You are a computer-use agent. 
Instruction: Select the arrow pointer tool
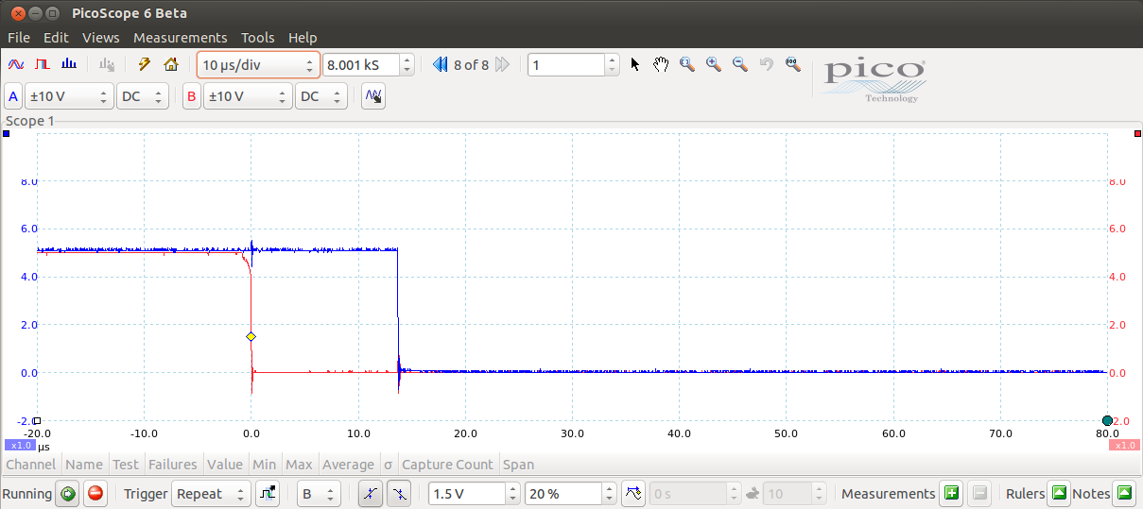coord(635,65)
